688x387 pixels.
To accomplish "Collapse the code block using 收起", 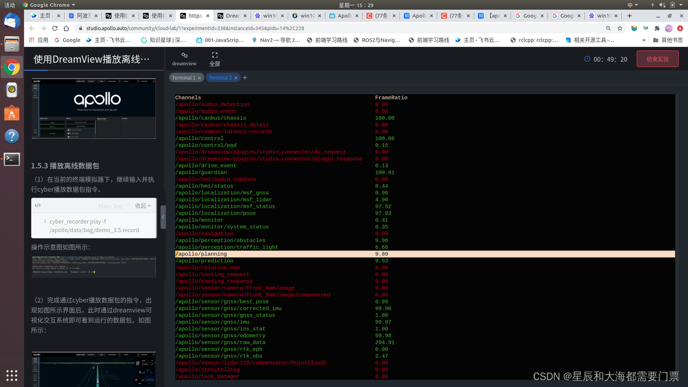I will 142,206.
